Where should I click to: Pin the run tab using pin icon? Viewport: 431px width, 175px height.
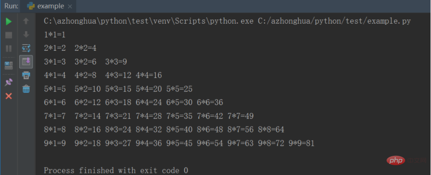[x=9, y=82]
